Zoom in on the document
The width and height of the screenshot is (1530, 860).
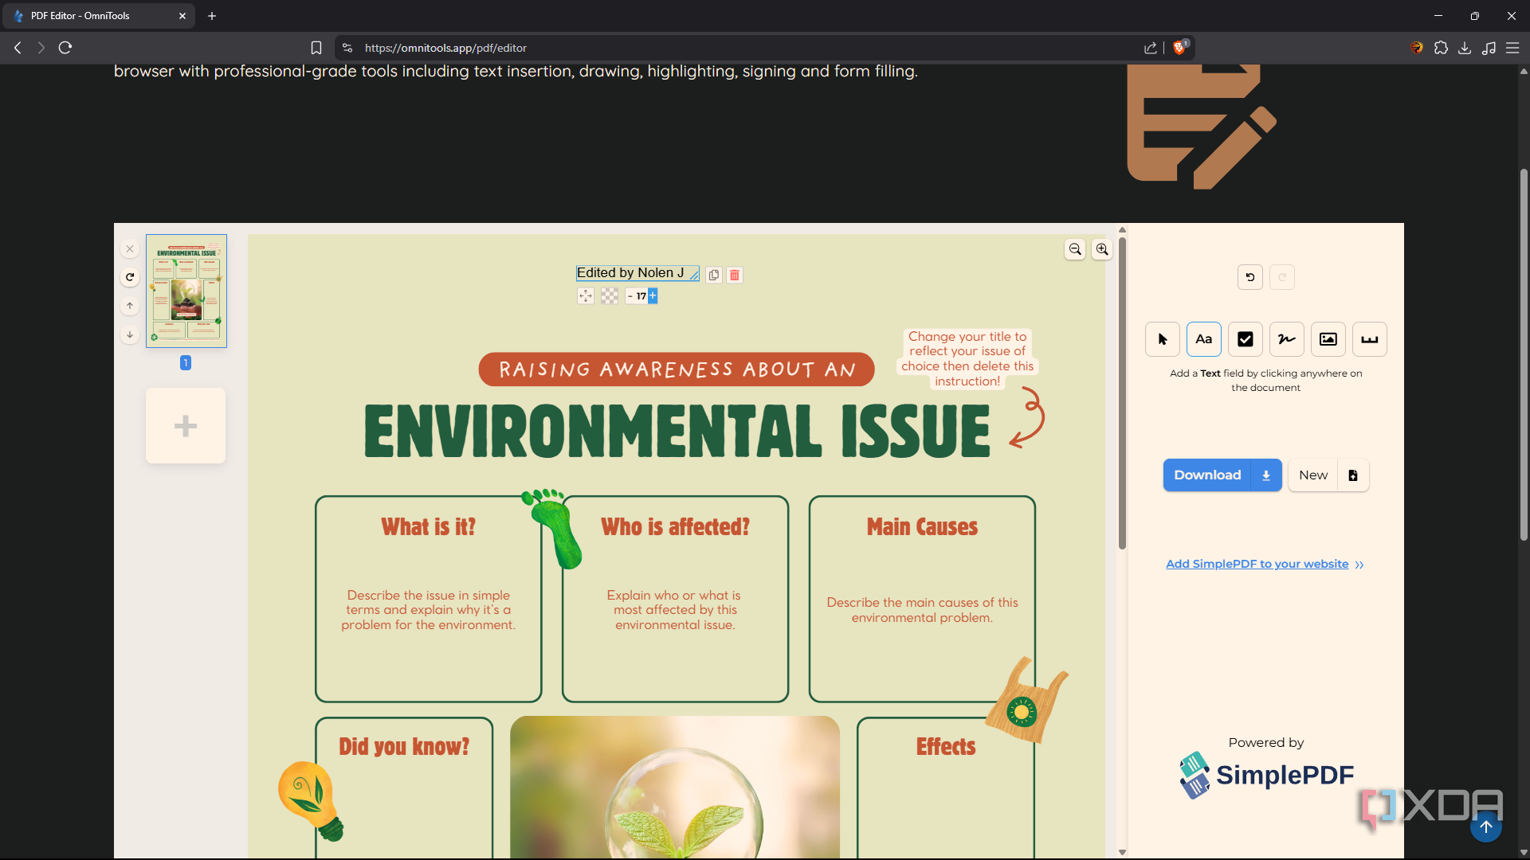click(1102, 249)
